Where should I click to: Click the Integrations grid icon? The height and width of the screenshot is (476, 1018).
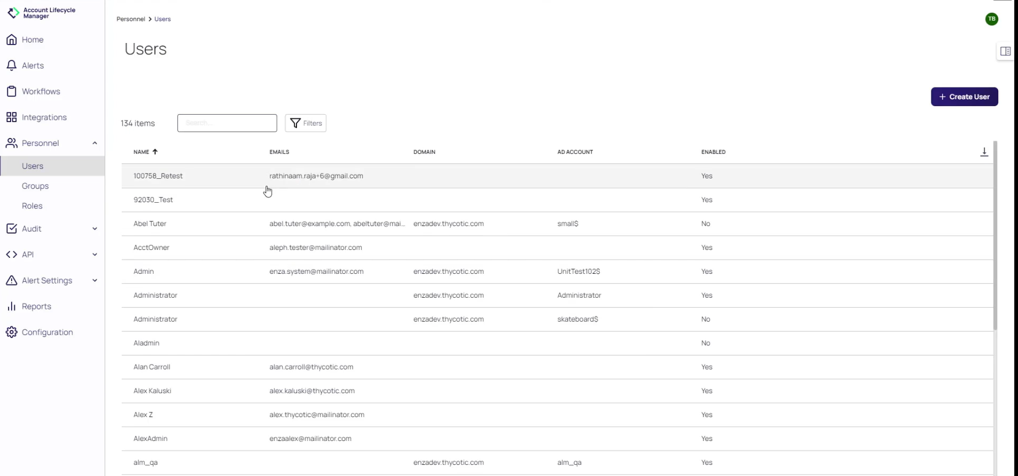[12, 117]
